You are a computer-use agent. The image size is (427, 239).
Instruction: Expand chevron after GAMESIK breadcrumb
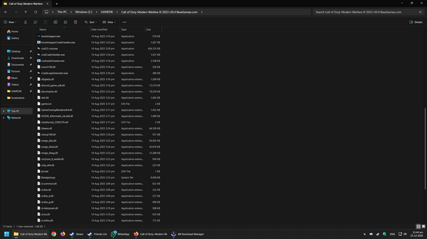(117, 12)
